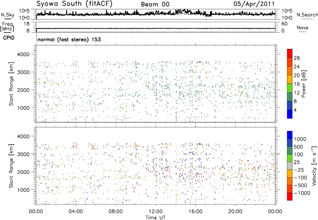This screenshot has width=318, height=220.
Task: Click the "28" tick on Power colorbar
Action: [297, 58]
